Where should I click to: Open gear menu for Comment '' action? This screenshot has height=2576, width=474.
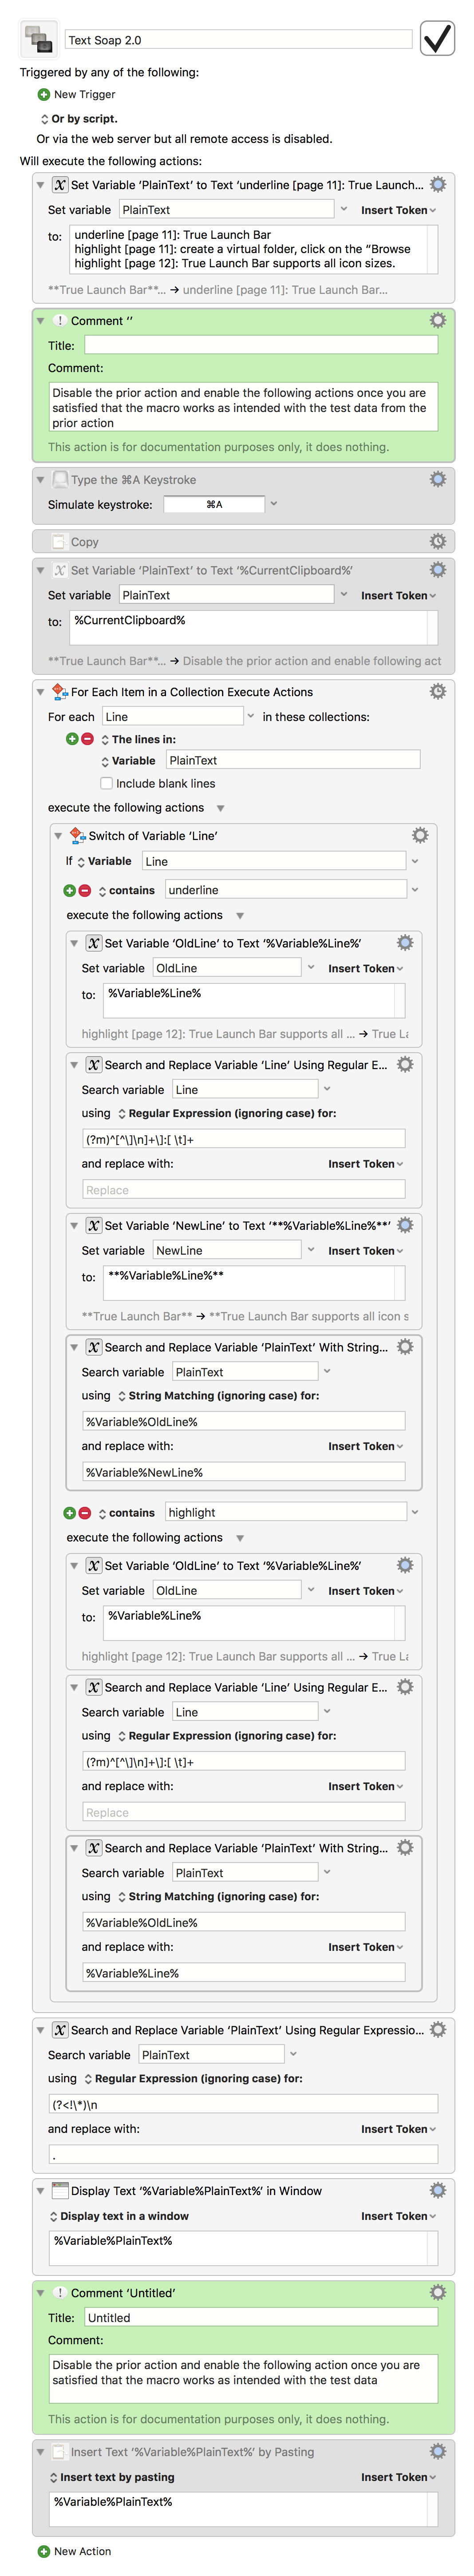click(x=437, y=320)
